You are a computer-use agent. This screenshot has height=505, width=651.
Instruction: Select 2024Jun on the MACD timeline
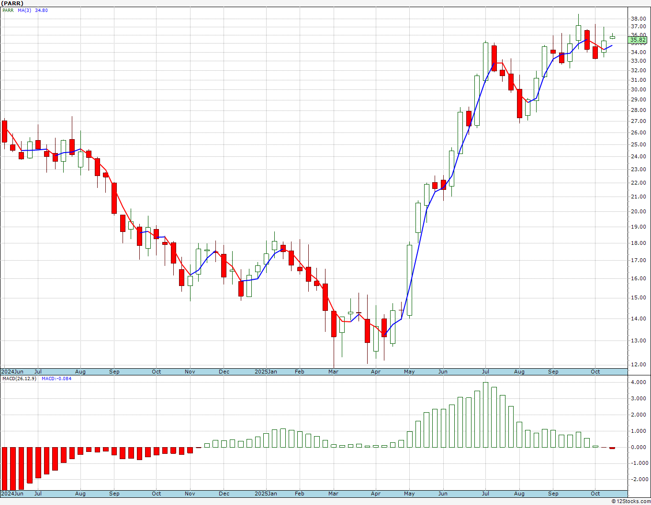point(12,494)
